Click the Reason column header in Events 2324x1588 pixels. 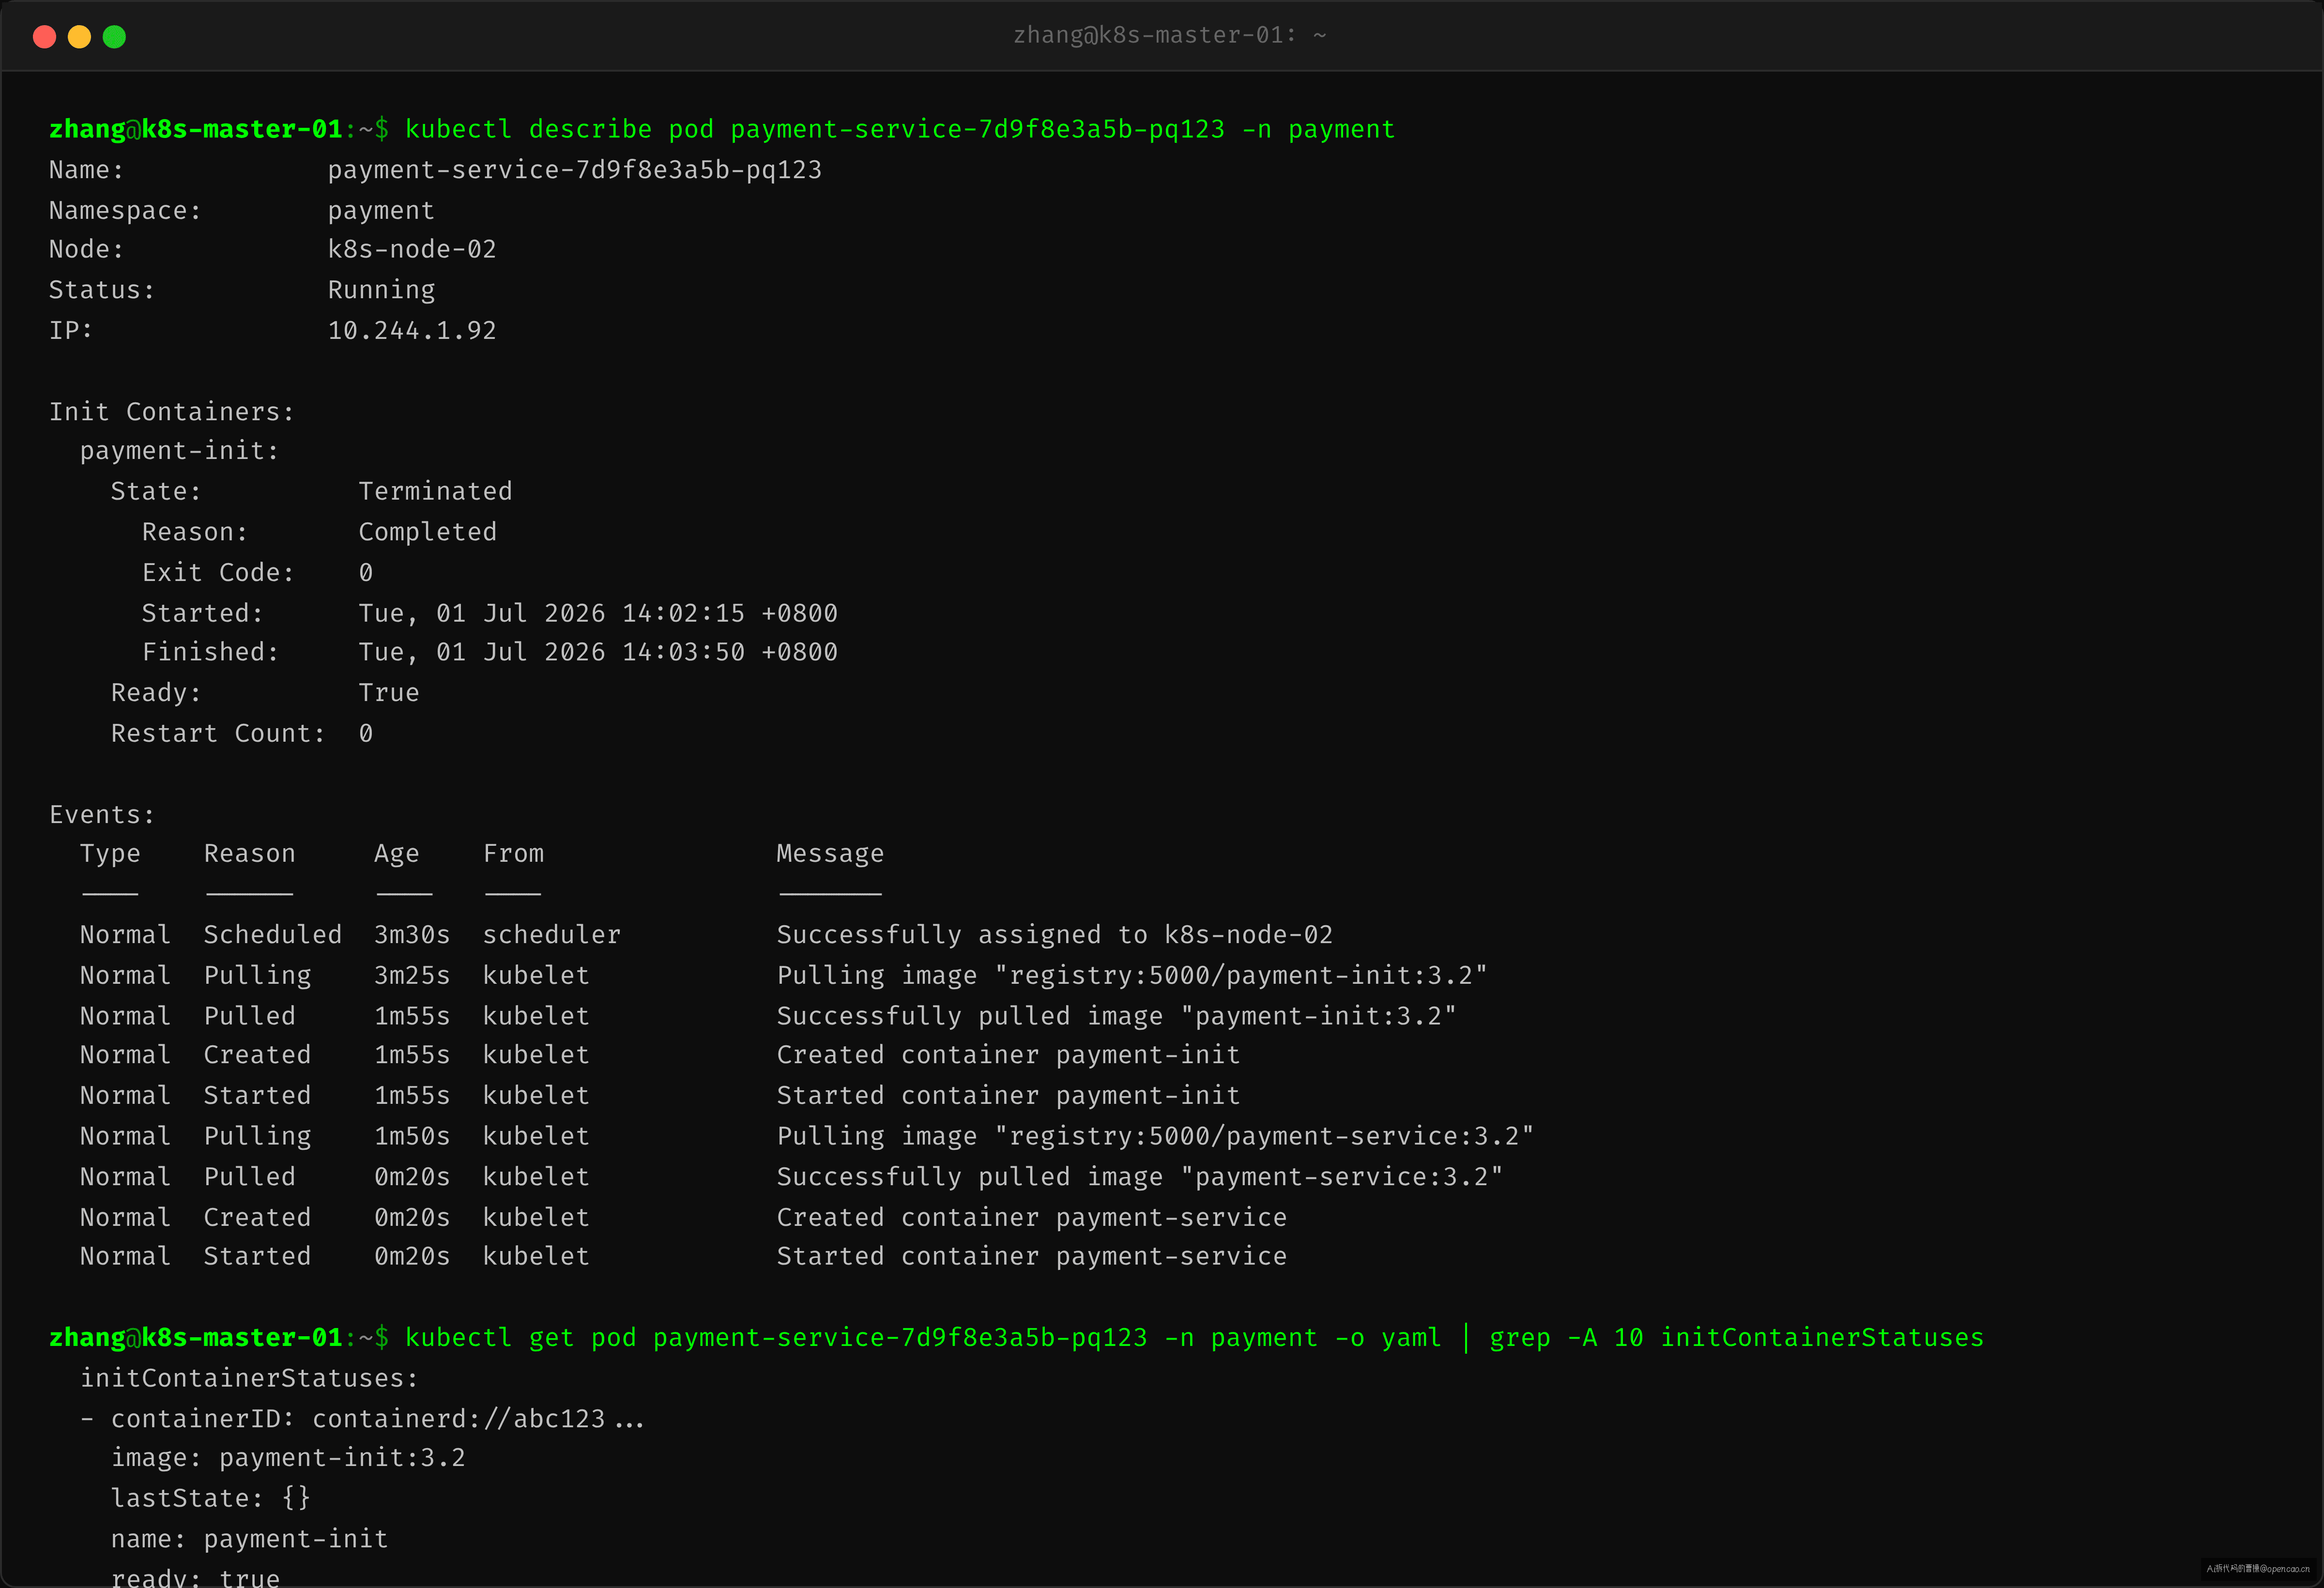250,854
